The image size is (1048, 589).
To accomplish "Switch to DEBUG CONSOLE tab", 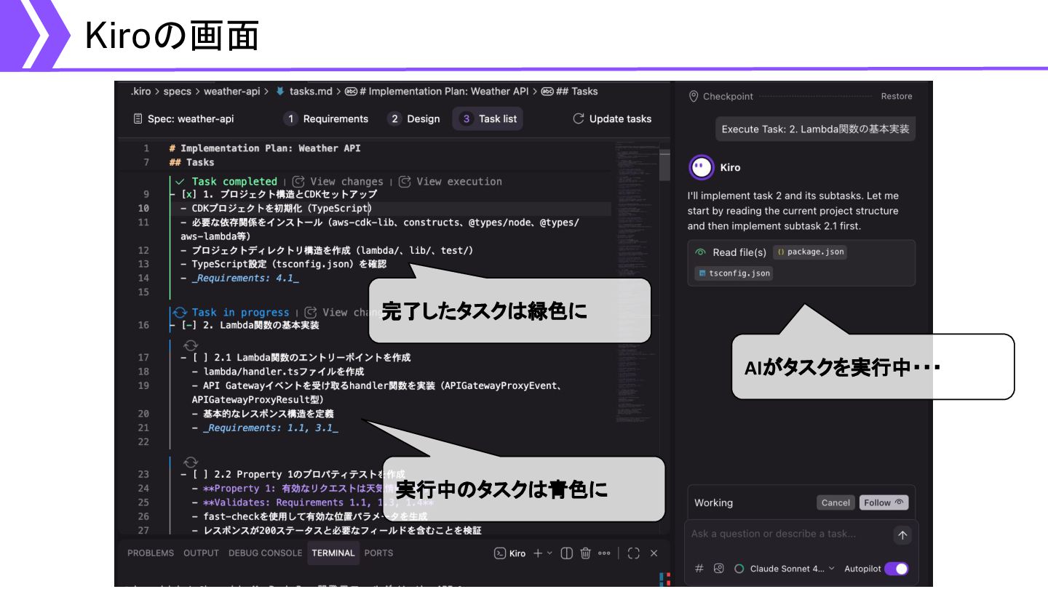I will (x=265, y=553).
